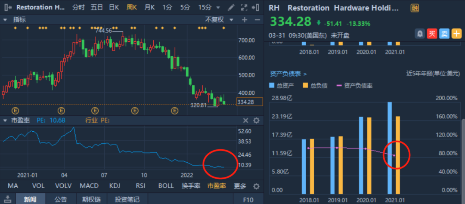Image resolution: width=465 pixels, height=204 pixels.
Task: Collapse the left panel using the top-left icon
Action: (x=8, y=7)
